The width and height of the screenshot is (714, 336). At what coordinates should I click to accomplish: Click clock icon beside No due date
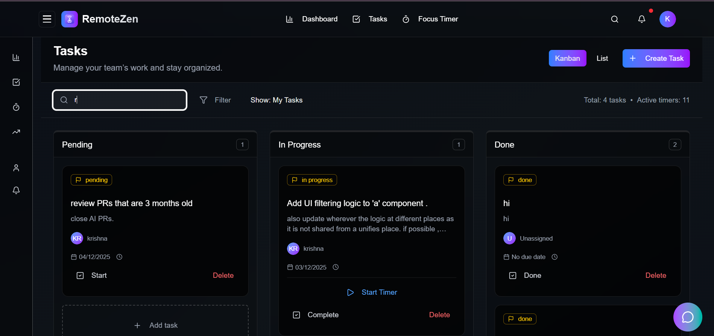point(554,257)
